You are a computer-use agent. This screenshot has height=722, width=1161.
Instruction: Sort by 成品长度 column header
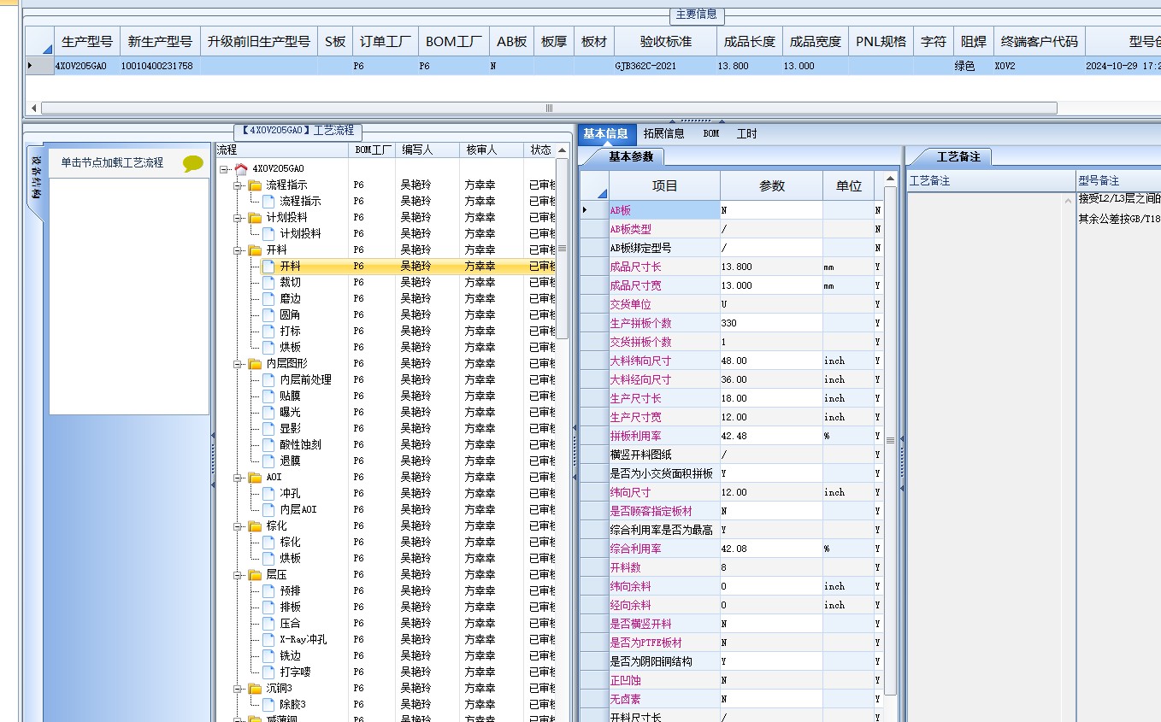pyautogui.click(x=749, y=41)
